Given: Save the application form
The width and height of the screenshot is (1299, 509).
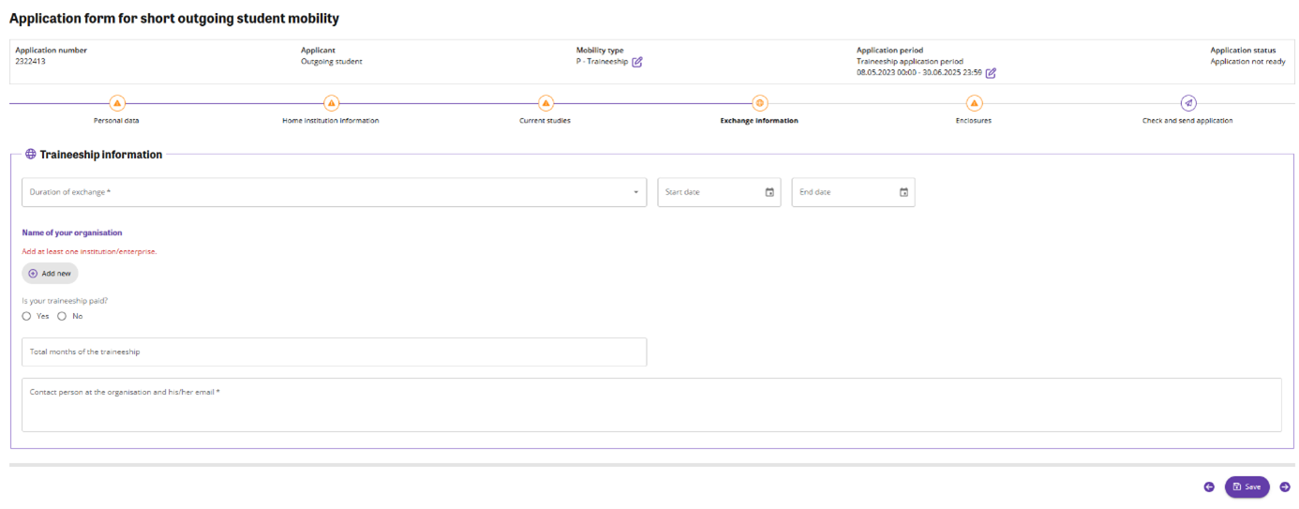Looking at the screenshot, I should [1247, 487].
